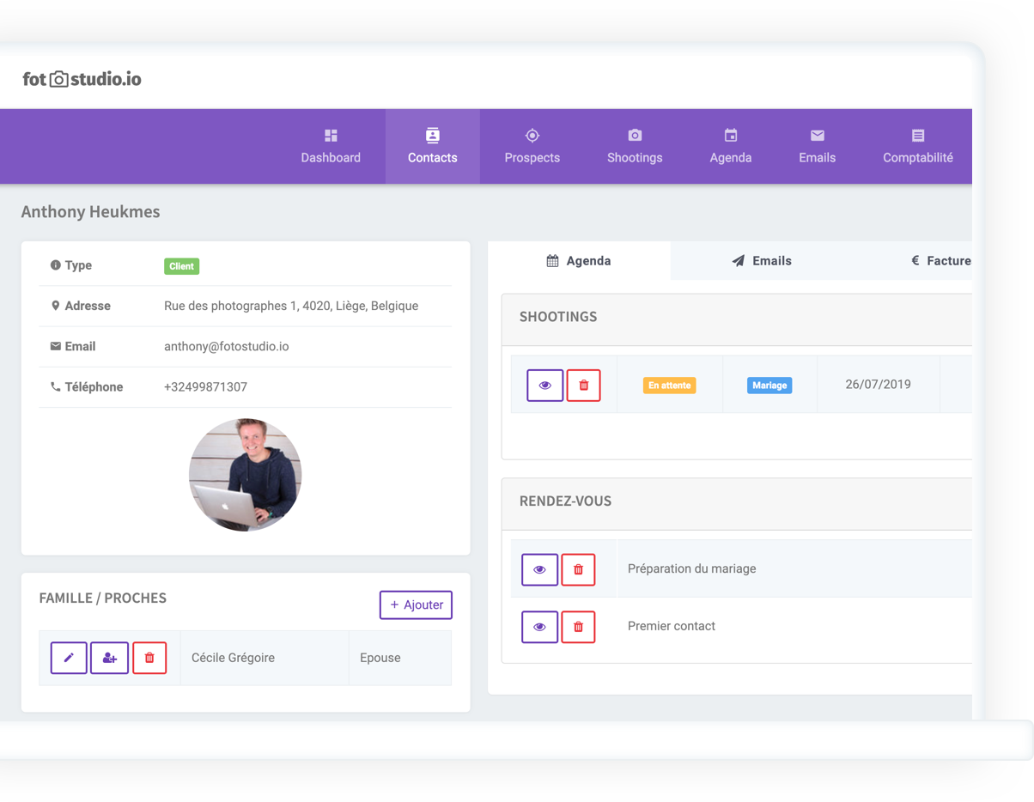Click the add-person icon beside Cécile Grégoire
The width and height of the screenshot is (1034, 802).
(109, 658)
